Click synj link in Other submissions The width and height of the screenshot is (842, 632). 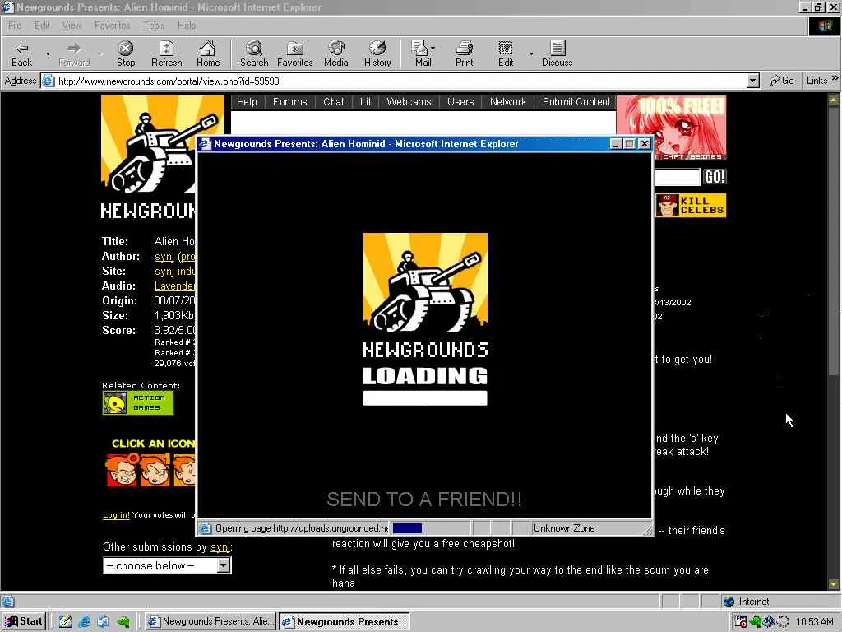click(220, 547)
